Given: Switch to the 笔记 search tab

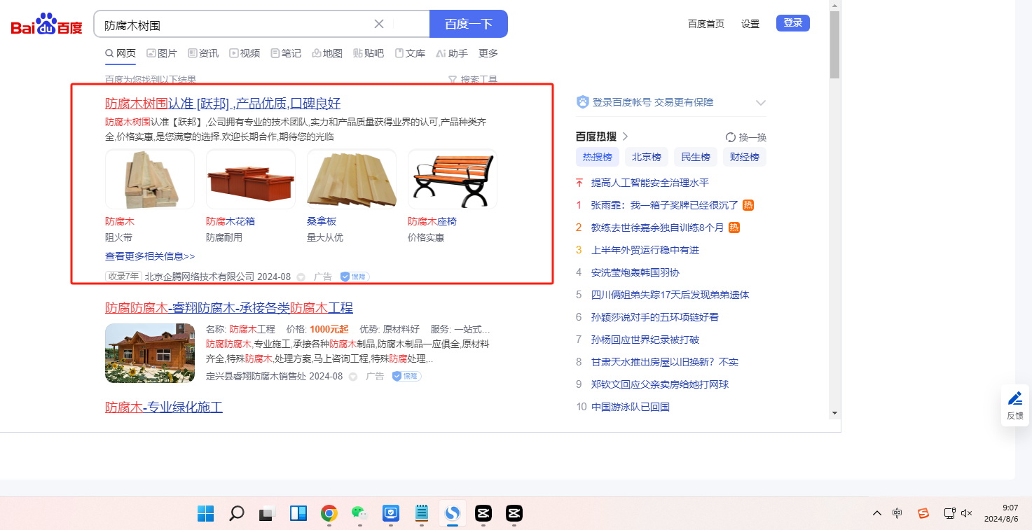Looking at the screenshot, I should [x=286, y=53].
